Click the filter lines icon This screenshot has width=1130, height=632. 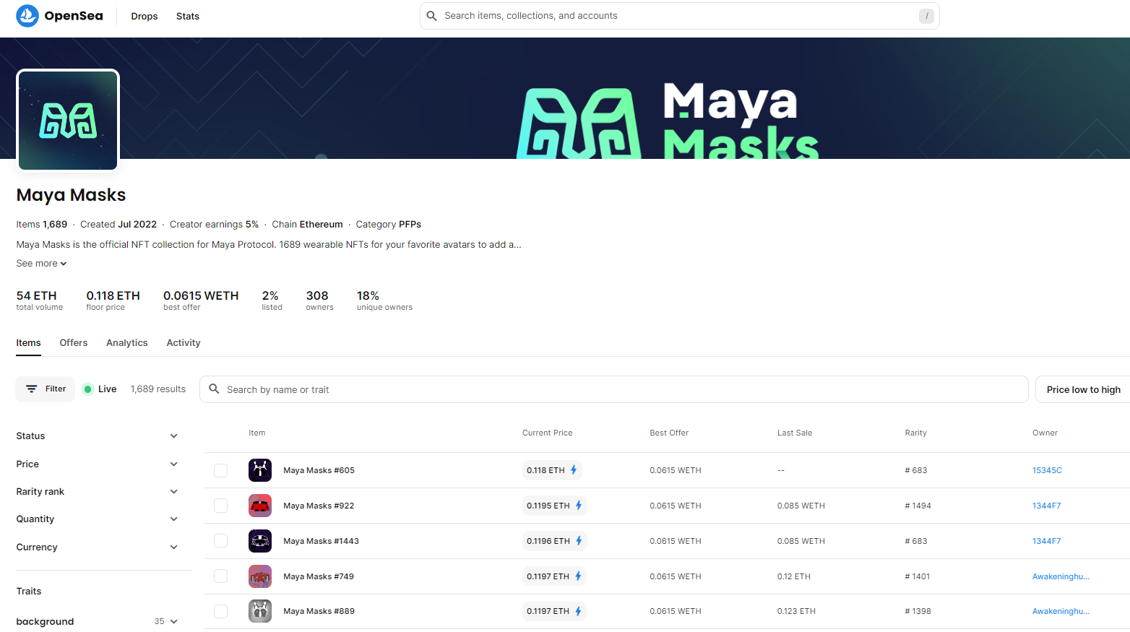(x=31, y=389)
